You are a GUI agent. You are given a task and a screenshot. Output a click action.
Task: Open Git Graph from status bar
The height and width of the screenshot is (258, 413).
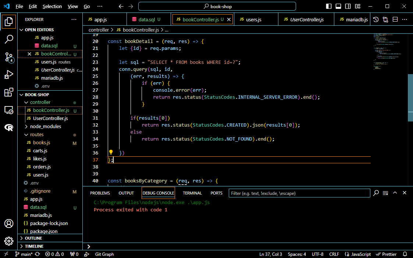point(104,254)
